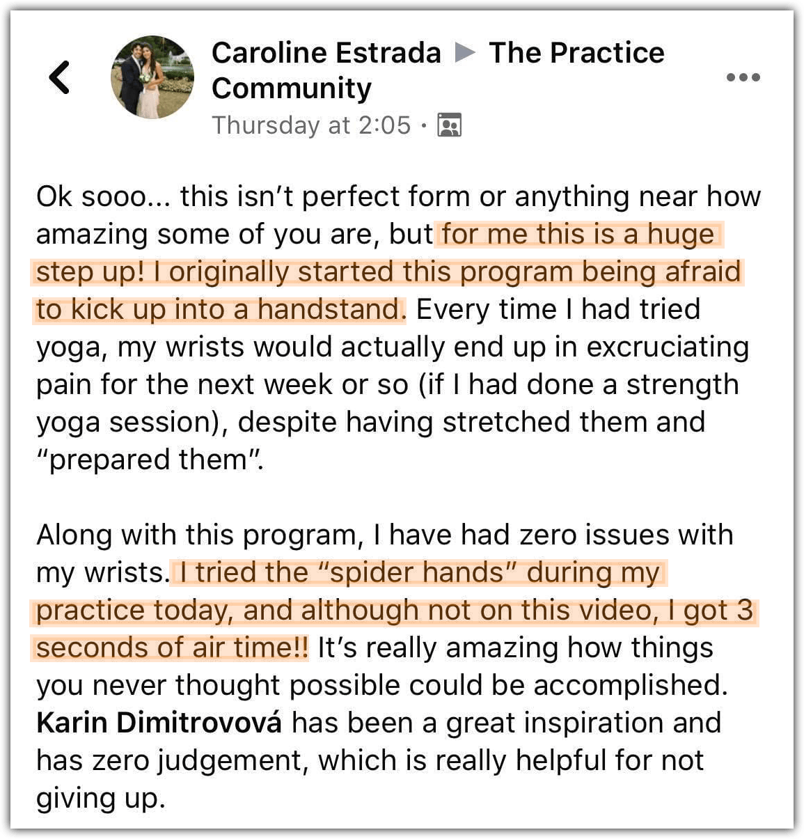Screen dimensions: 804x839
Task: Click the triangle arrow between name and group
Action: (465, 52)
